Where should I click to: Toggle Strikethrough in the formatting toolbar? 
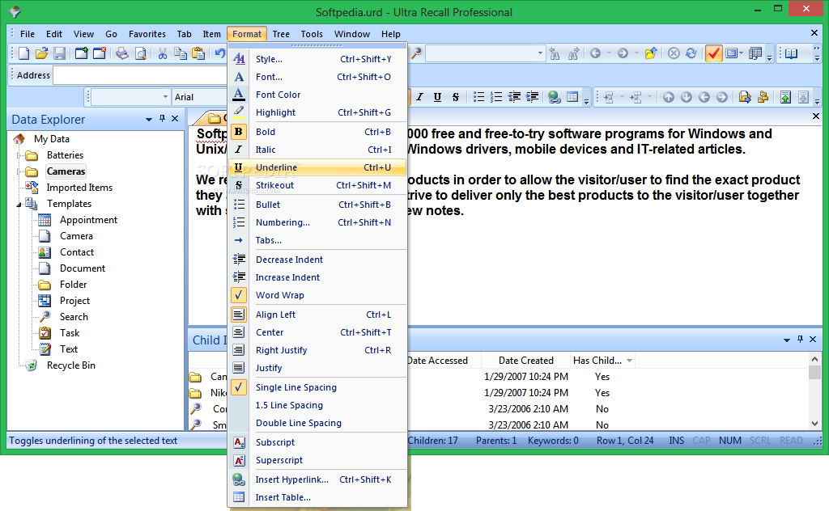pos(455,97)
